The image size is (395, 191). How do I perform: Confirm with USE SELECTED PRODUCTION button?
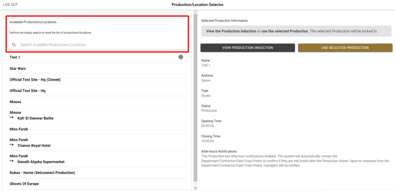click(x=345, y=48)
